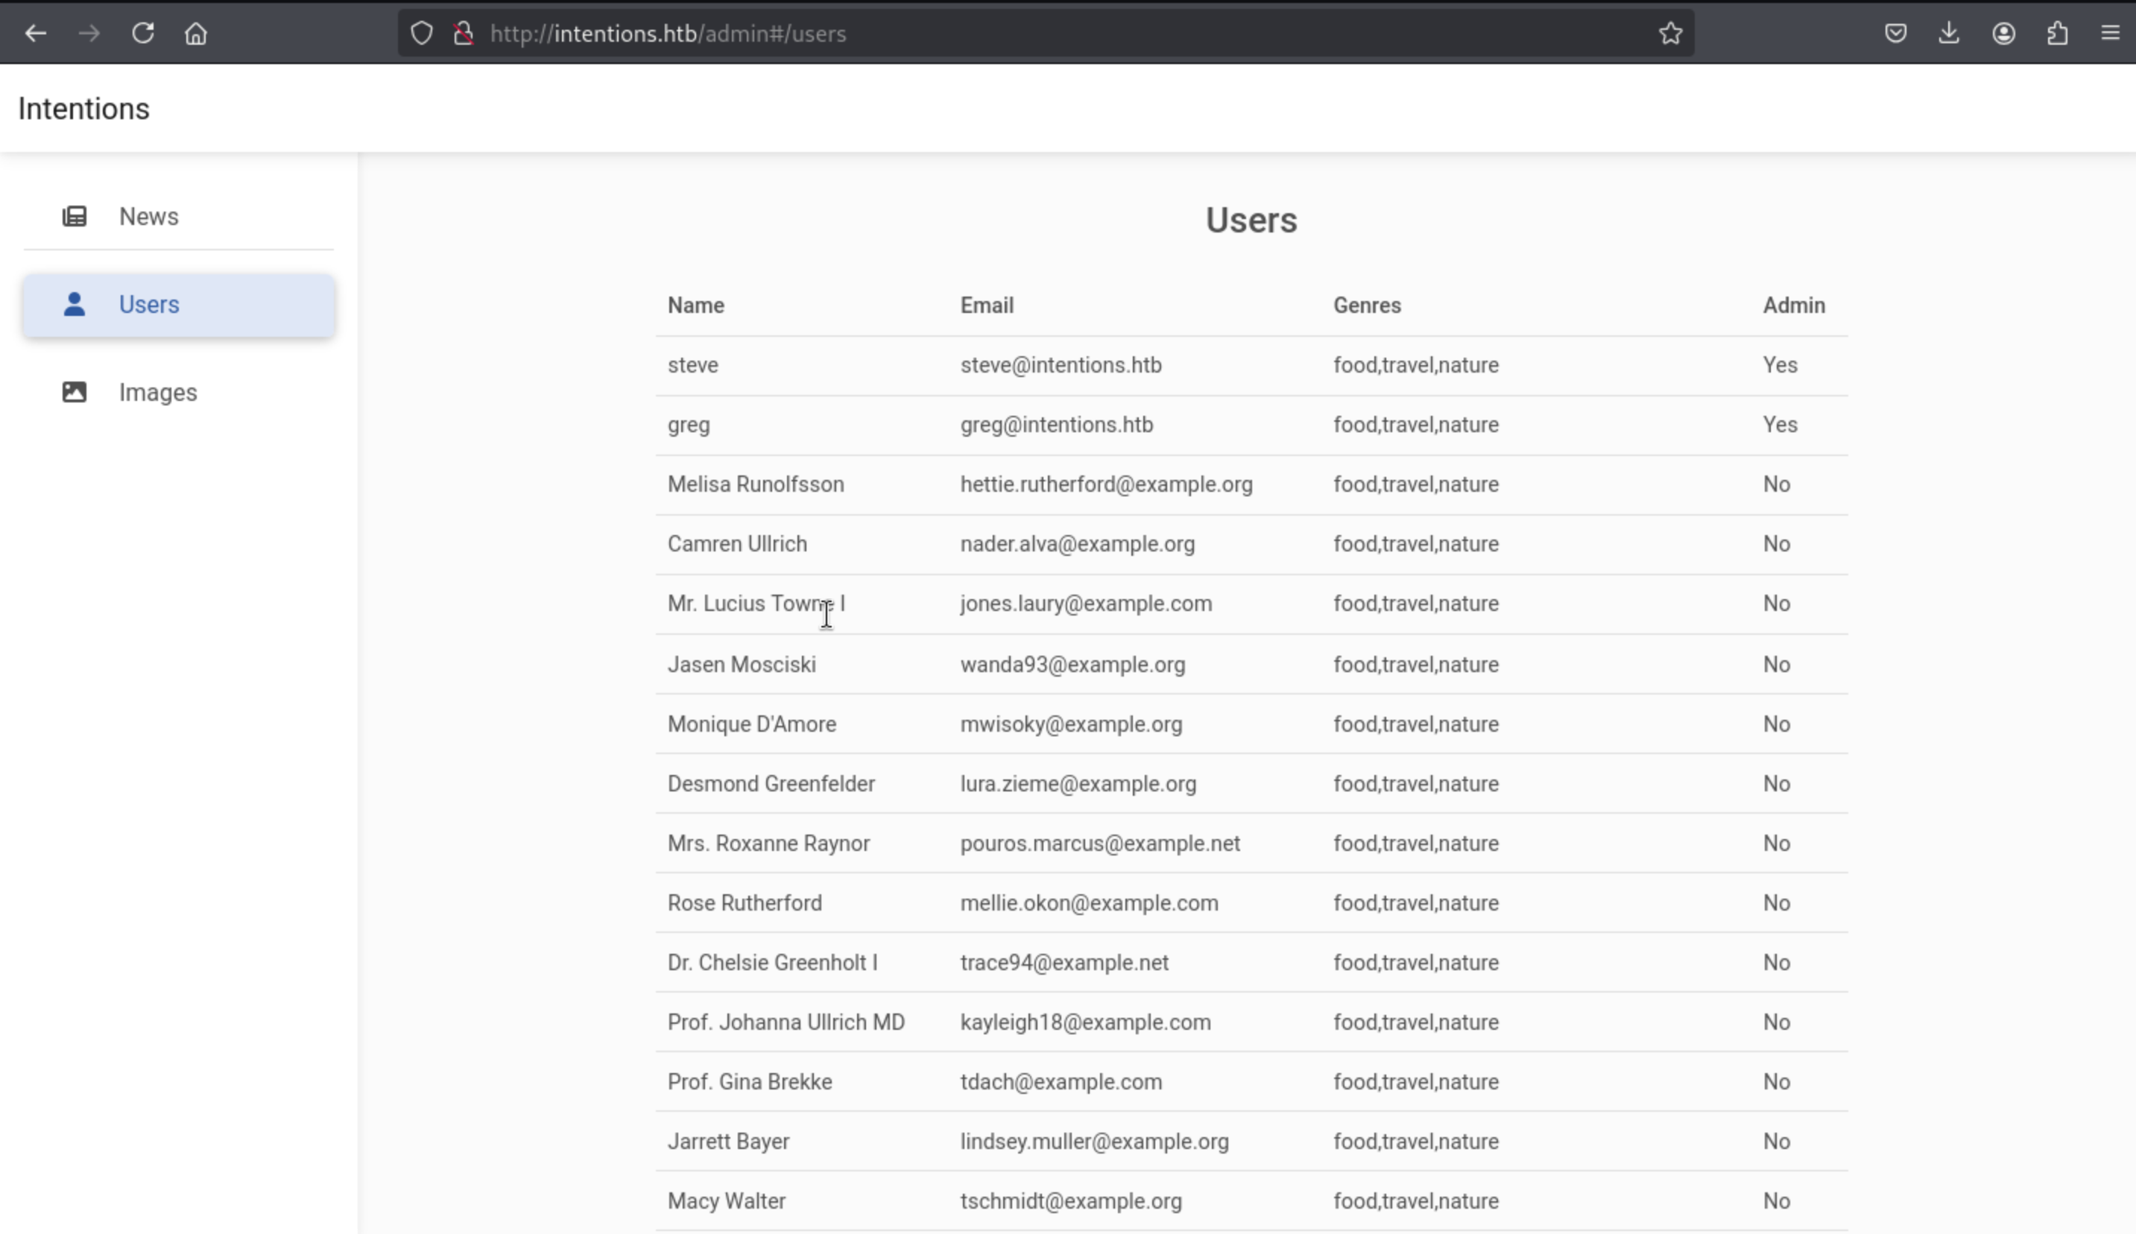
Task: Focus the URL address bar
Action: (1017, 33)
